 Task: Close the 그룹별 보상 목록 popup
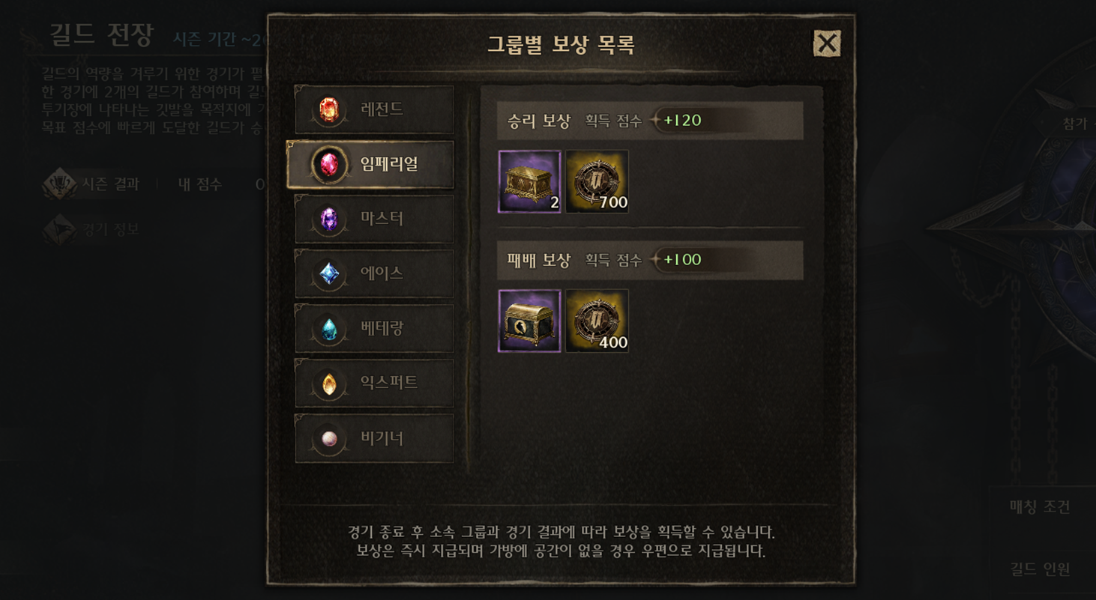(827, 43)
